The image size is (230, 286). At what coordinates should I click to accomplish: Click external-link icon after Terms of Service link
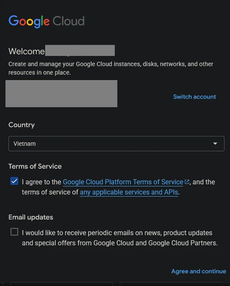(187, 182)
